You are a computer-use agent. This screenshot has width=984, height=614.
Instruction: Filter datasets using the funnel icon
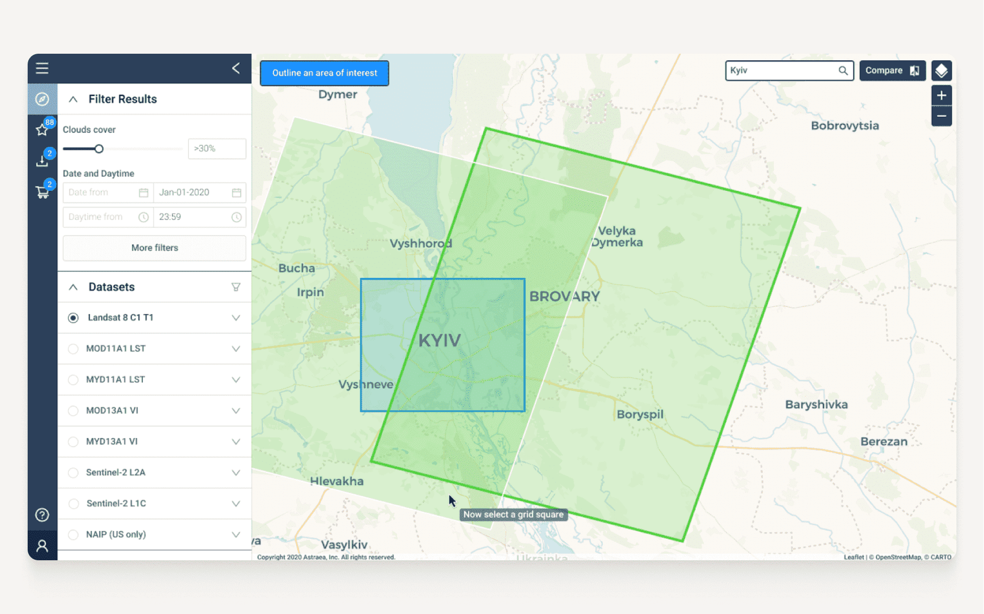236,287
